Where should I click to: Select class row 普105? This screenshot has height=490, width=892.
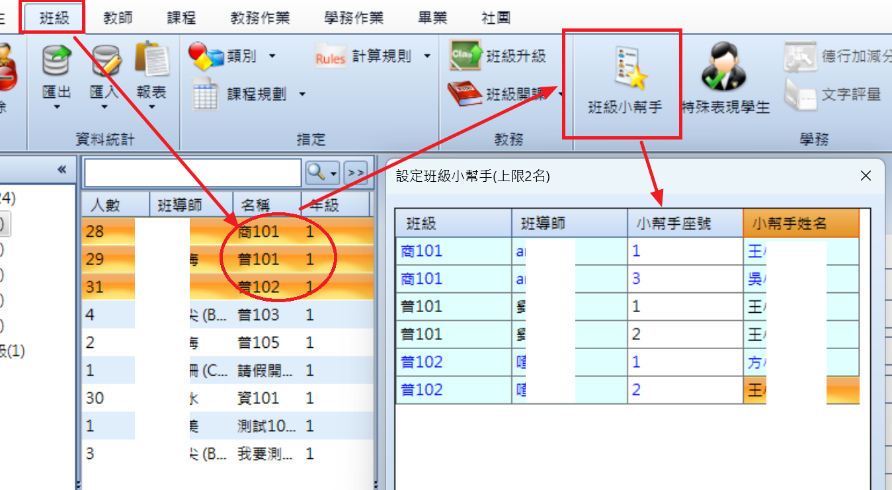click(x=226, y=343)
